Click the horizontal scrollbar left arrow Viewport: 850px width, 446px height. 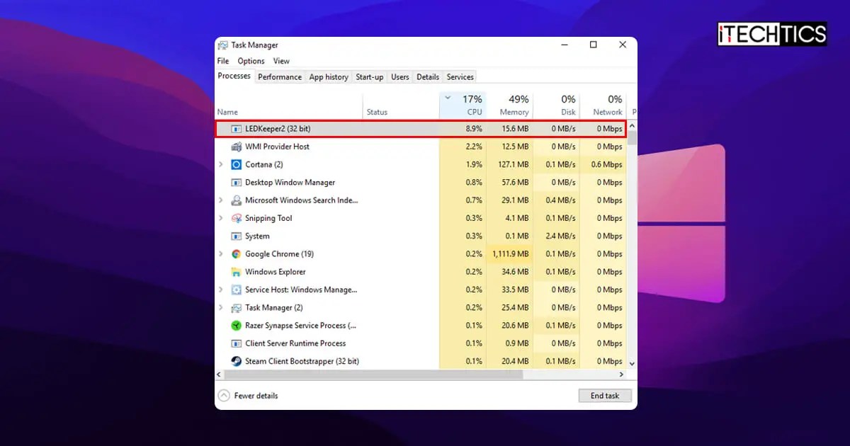pos(220,374)
